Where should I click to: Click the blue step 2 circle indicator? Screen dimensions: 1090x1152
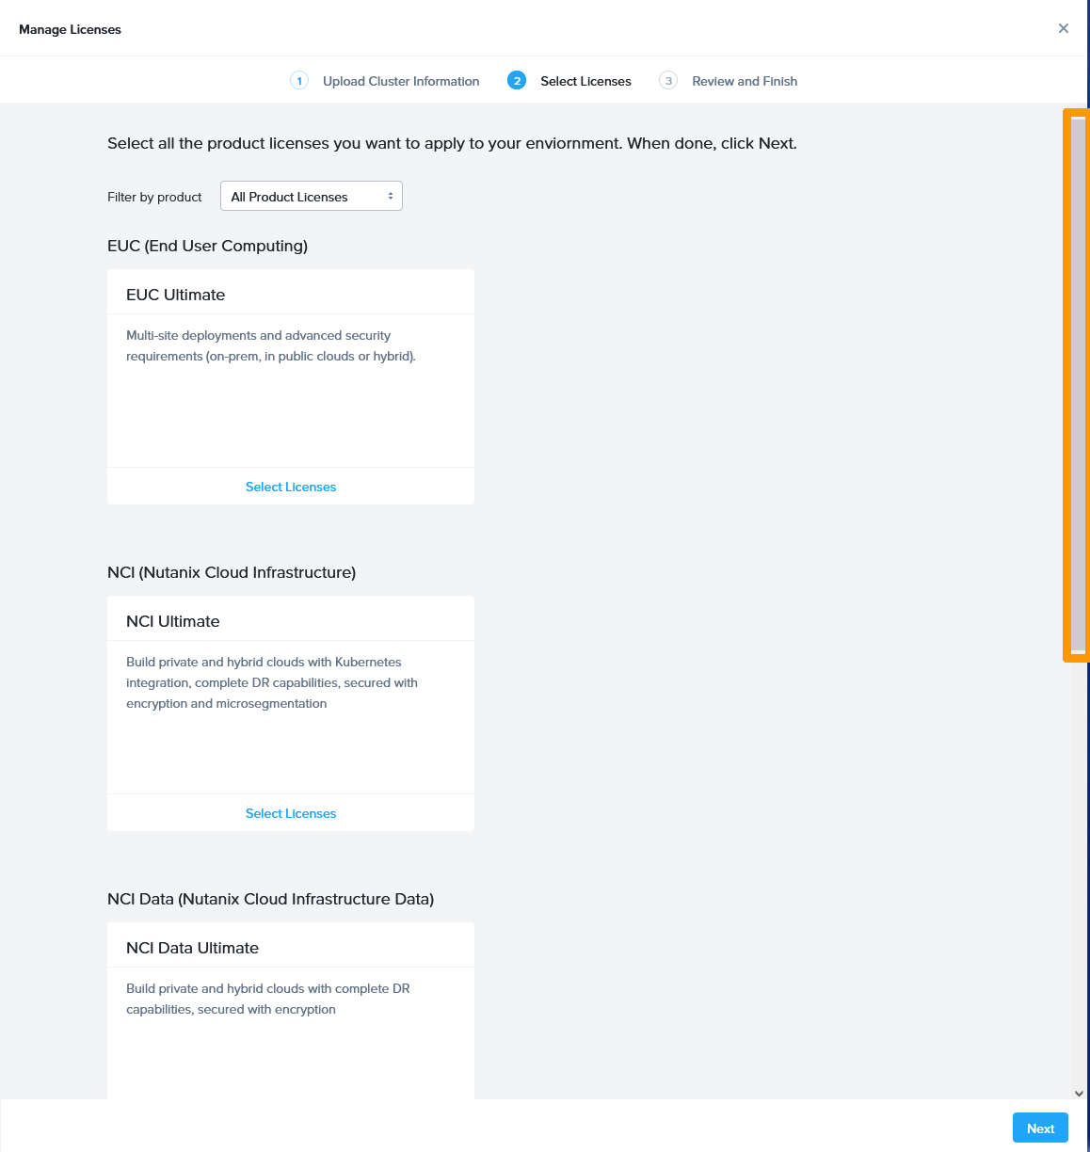tap(517, 80)
